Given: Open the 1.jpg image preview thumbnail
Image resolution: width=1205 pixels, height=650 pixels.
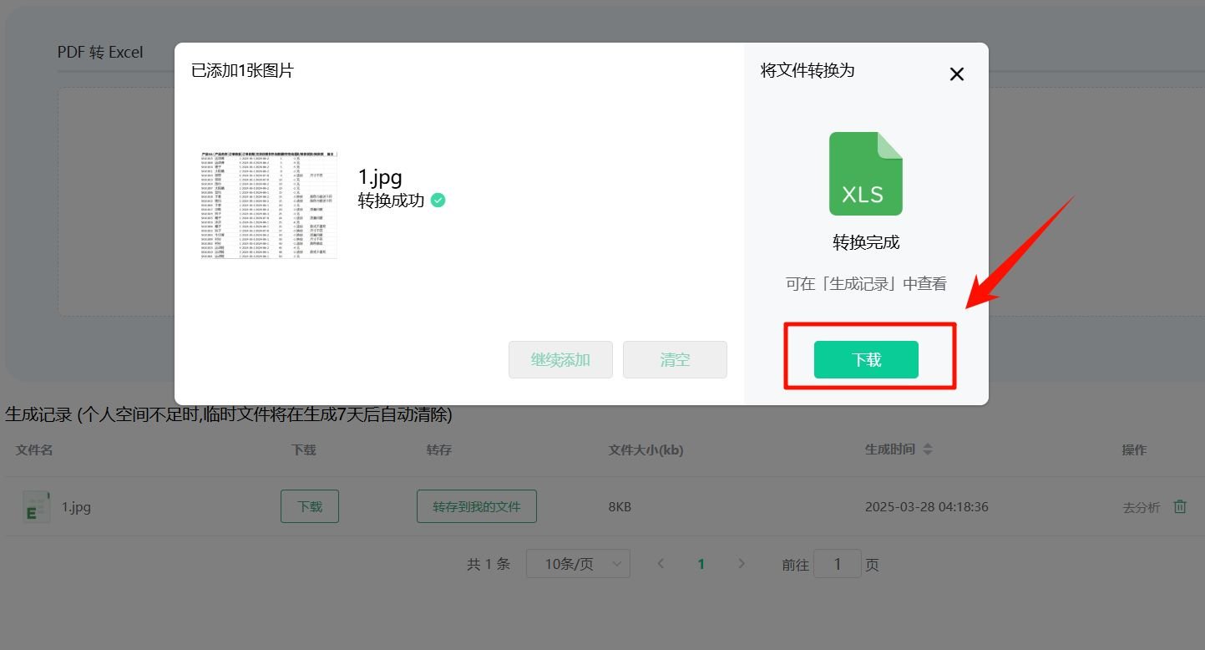Looking at the screenshot, I should coord(269,203).
